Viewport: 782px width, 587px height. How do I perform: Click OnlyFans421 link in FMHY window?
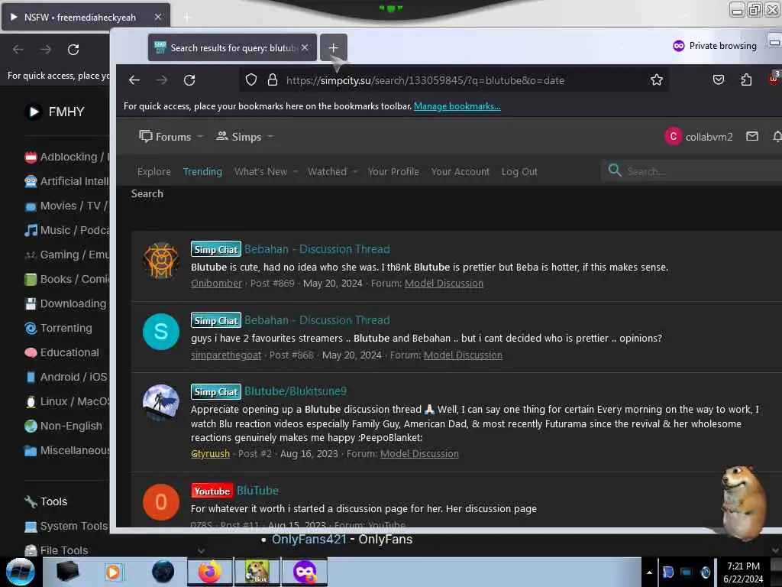point(309,539)
